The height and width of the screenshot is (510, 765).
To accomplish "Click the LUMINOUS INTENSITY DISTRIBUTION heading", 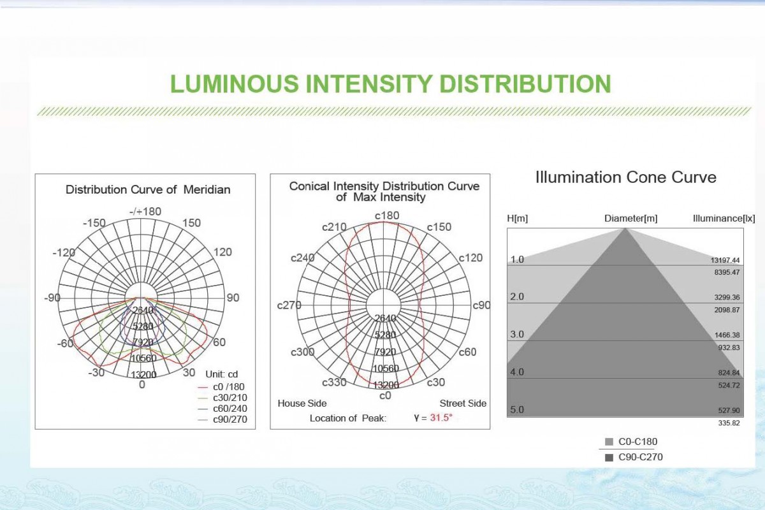I will [x=391, y=84].
